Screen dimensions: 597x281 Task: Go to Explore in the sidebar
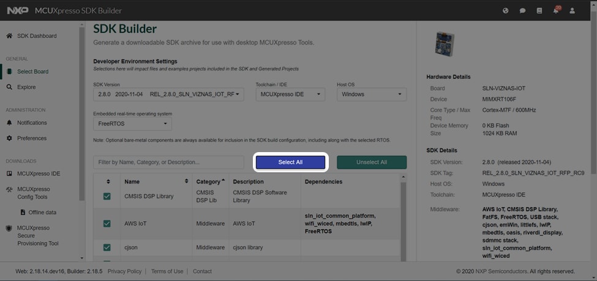pyautogui.click(x=26, y=87)
